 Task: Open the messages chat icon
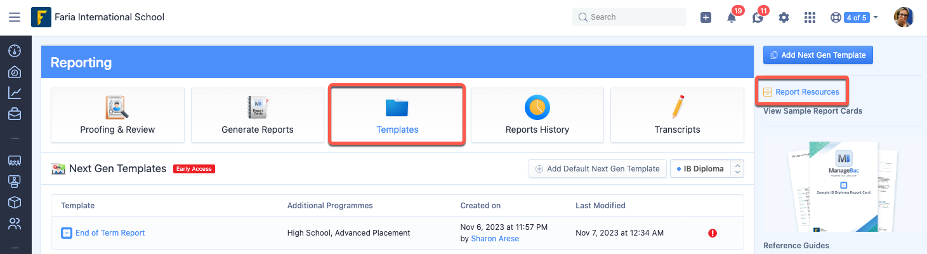(757, 18)
